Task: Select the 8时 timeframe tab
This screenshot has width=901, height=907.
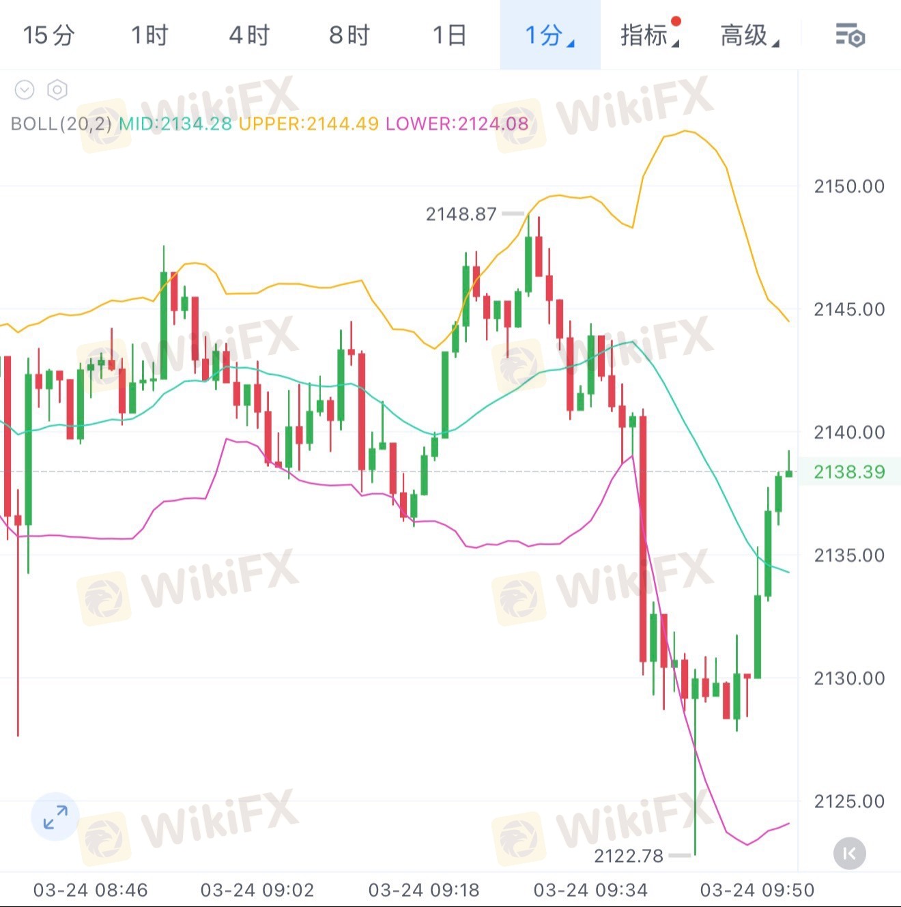Action: pyautogui.click(x=349, y=35)
